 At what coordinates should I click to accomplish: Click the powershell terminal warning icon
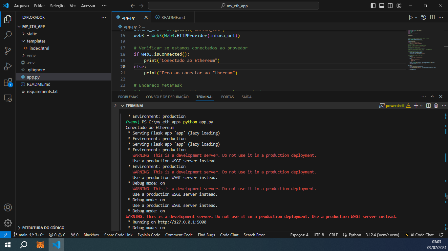[408, 106]
